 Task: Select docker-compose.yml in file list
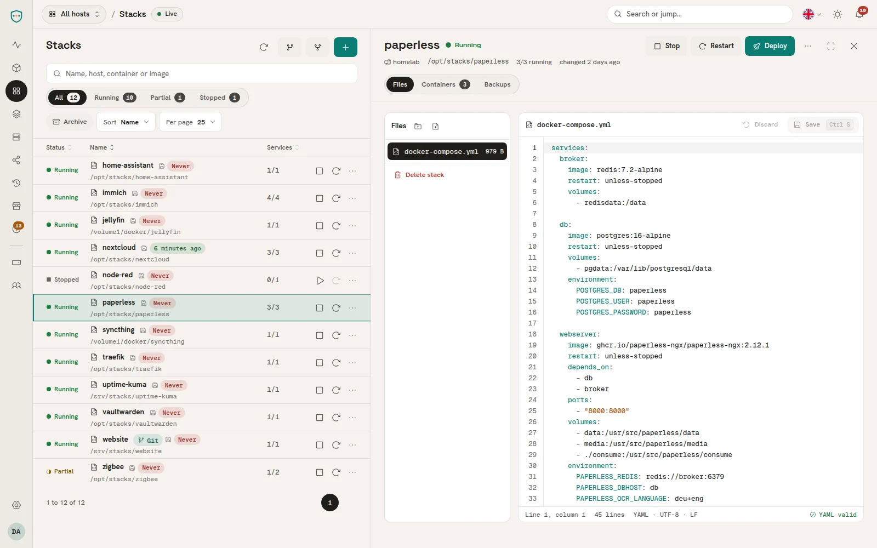447,151
